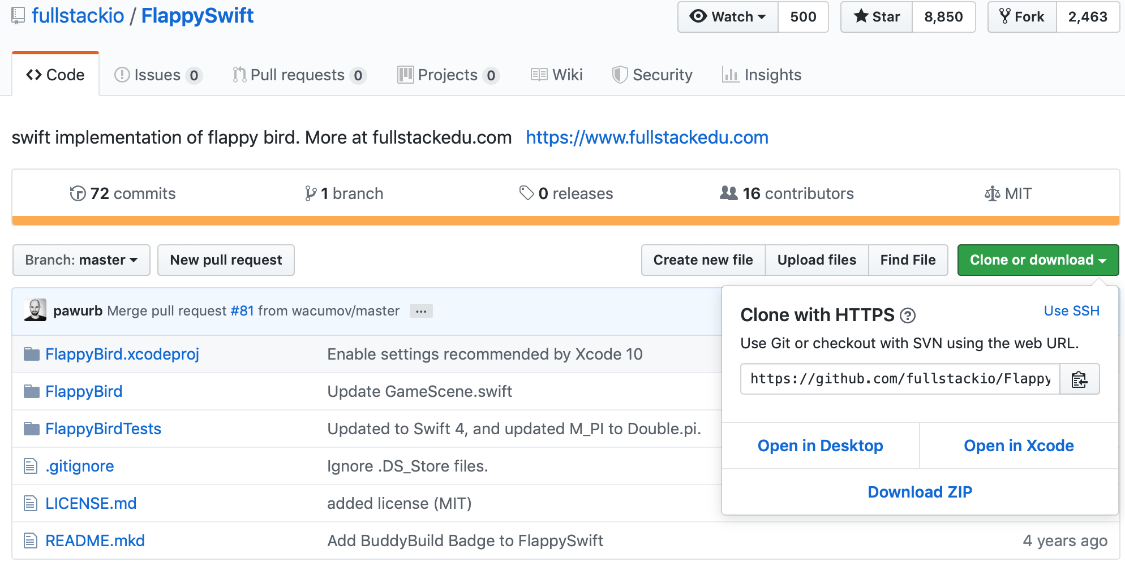This screenshot has width=1125, height=562.
Task: Click the Upload files button
Action: (x=817, y=260)
